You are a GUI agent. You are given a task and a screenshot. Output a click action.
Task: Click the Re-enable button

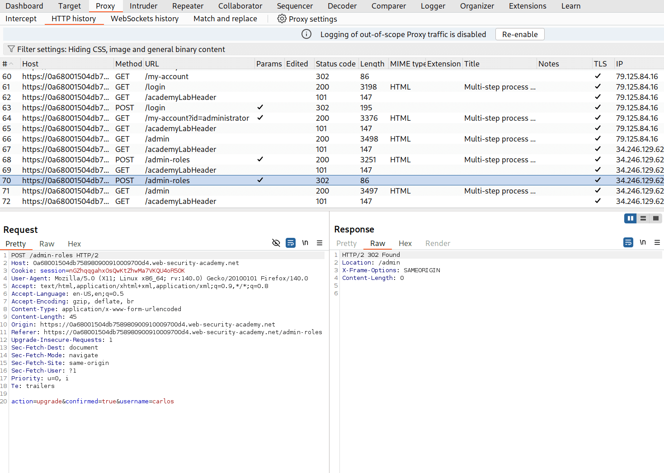pos(519,34)
